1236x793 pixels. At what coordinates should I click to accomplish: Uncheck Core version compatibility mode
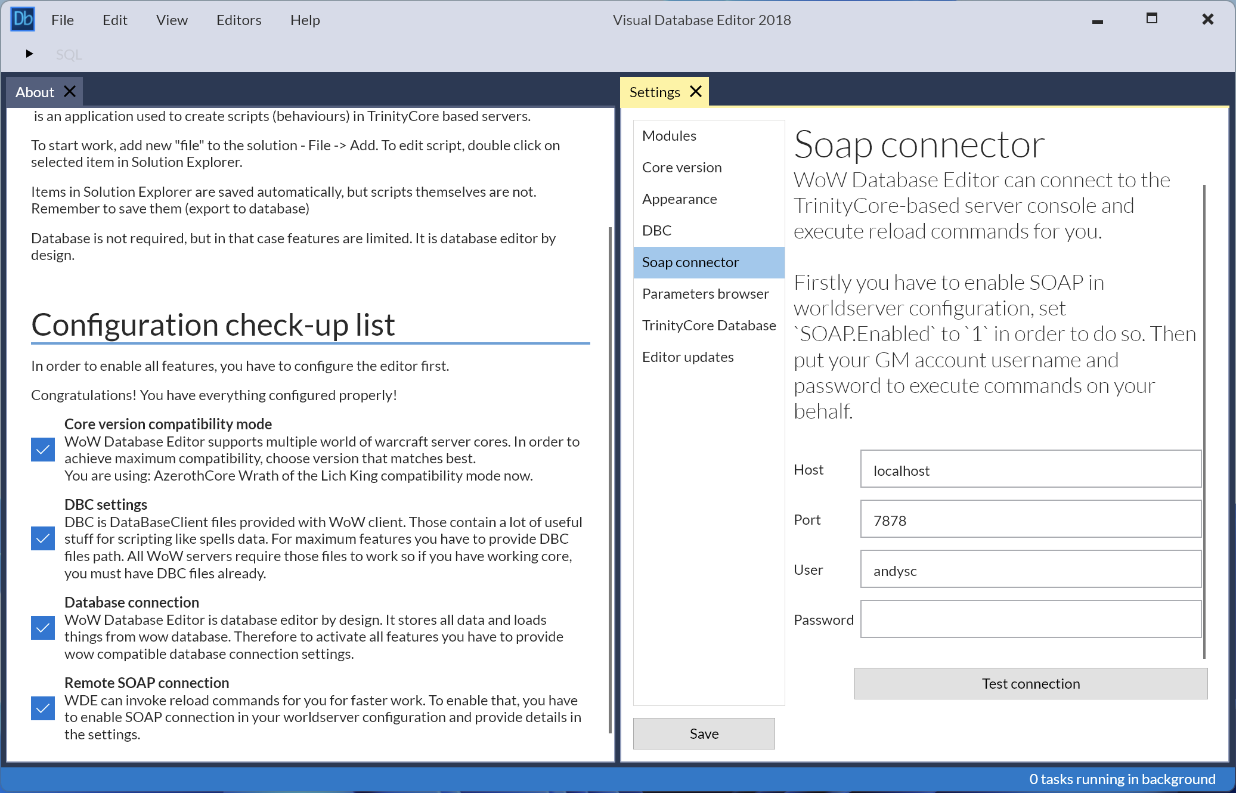coord(42,450)
